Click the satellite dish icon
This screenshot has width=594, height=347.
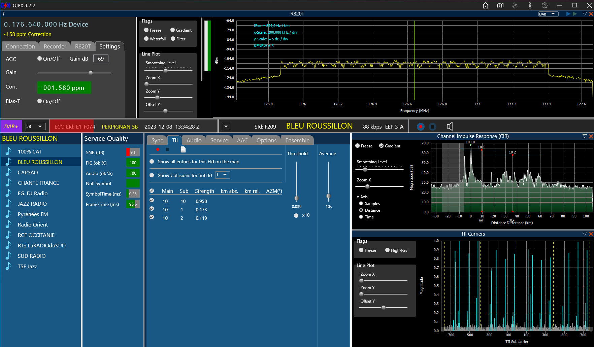coord(515,5)
